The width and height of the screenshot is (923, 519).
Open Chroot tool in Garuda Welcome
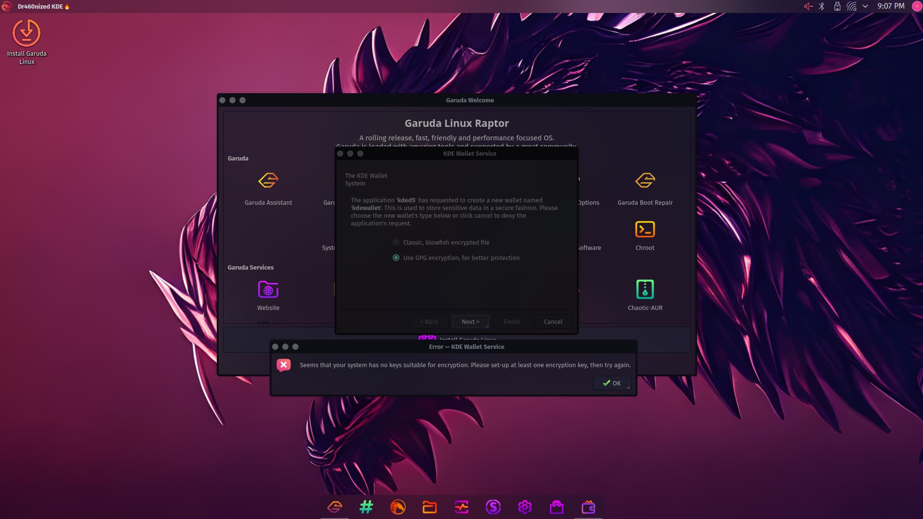point(645,235)
